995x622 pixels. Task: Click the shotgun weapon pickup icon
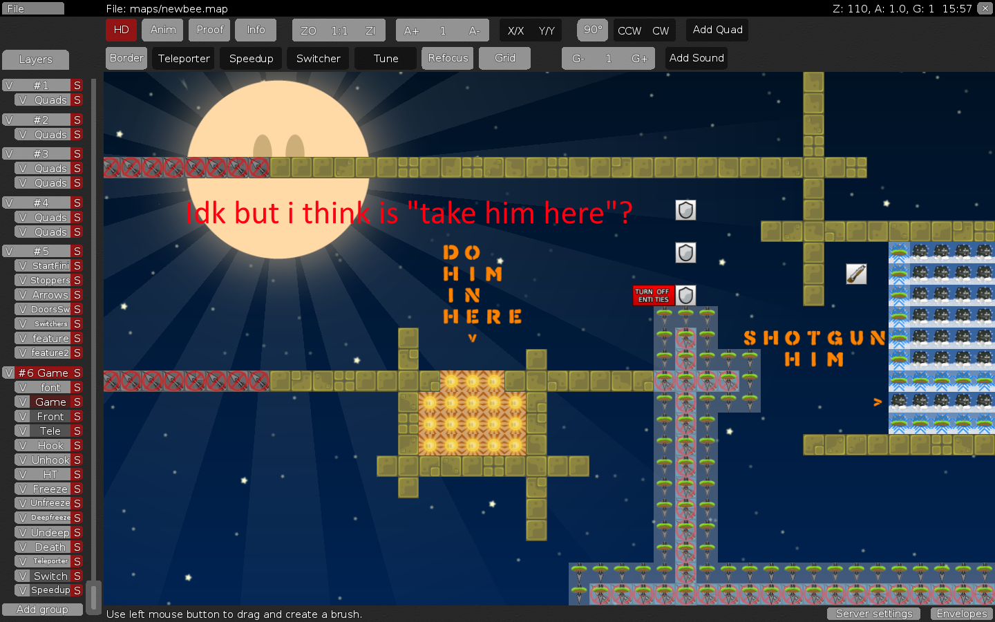856,274
